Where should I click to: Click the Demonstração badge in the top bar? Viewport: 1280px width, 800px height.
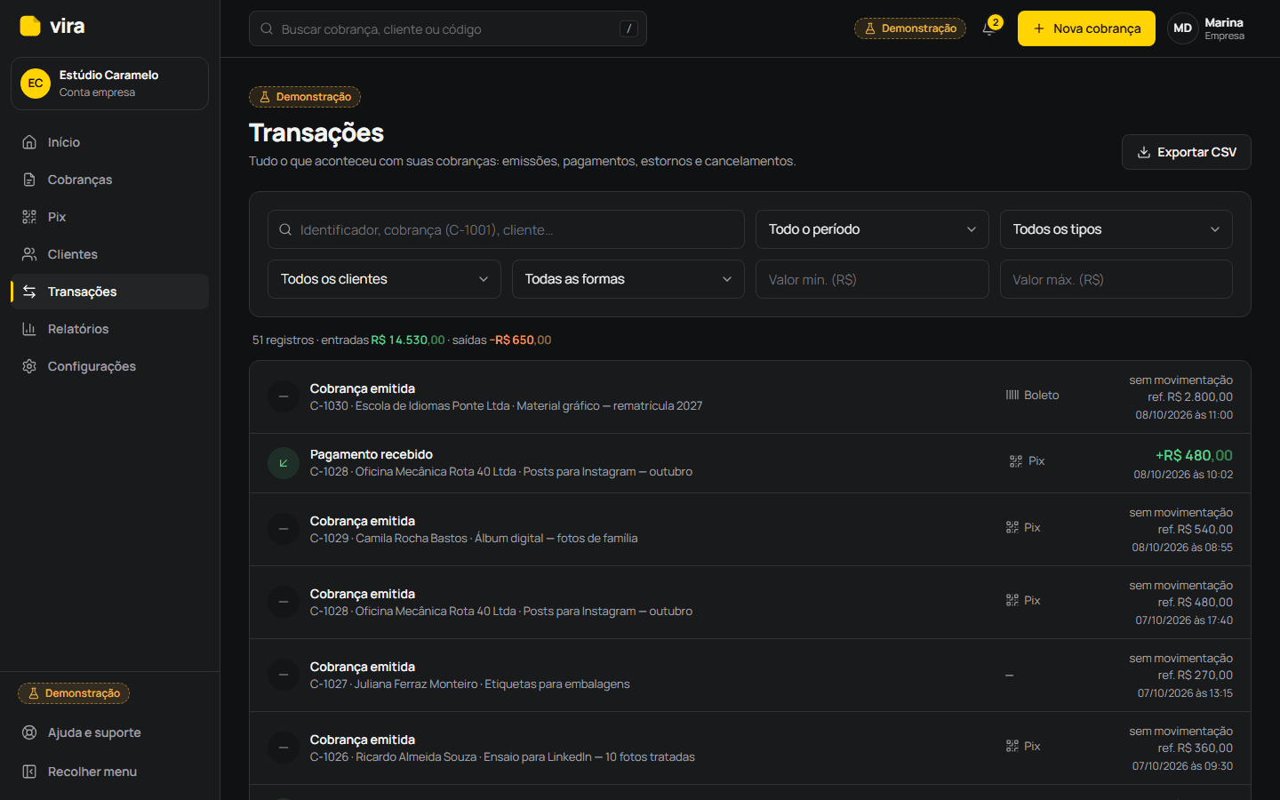point(910,28)
